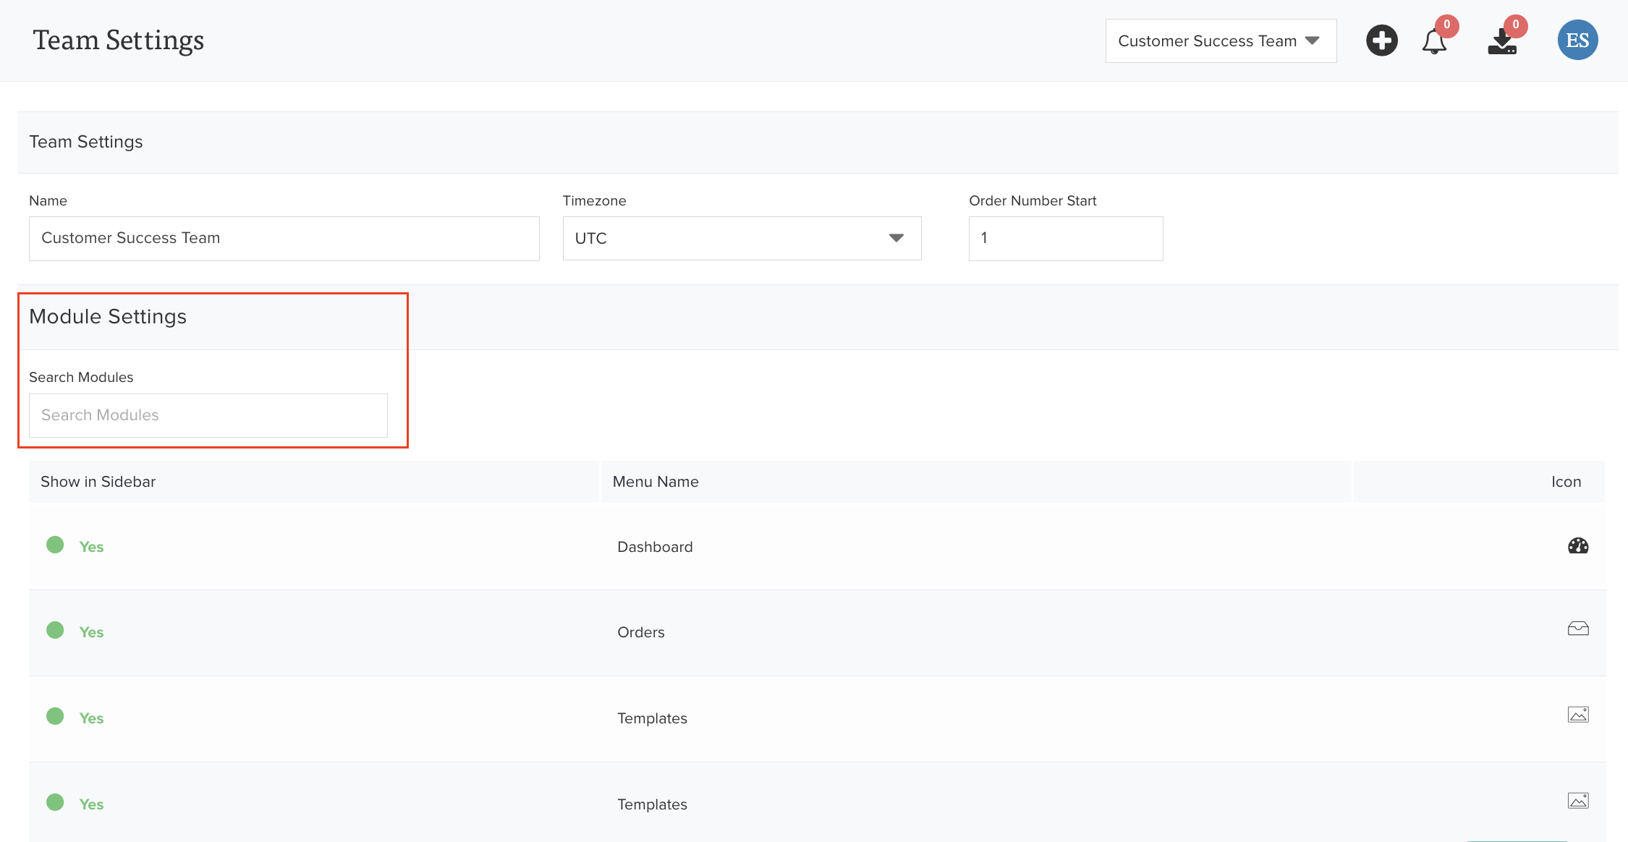
Task: Click the Timezone dropdown arrow
Action: pyautogui.click(x=896, y=239)
